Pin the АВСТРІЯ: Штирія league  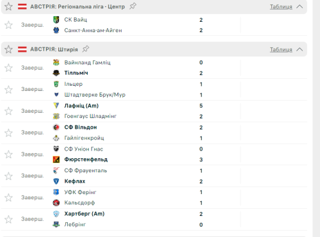click(x=86, y=49)
